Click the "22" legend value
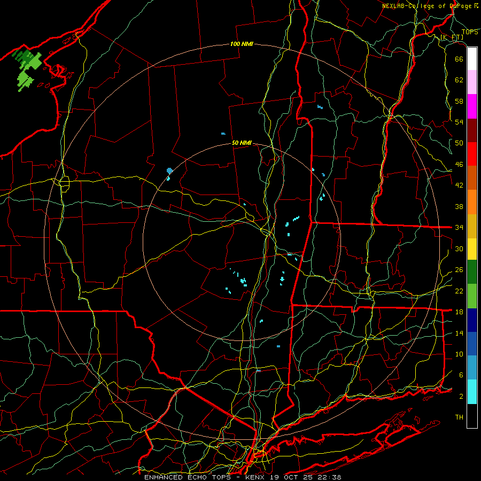 [x=459, y=291]
